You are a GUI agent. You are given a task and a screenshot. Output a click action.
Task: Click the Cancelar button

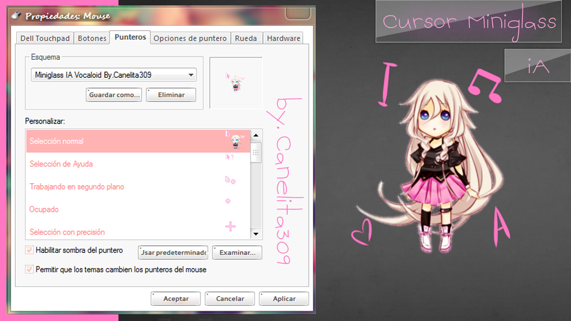230,298
